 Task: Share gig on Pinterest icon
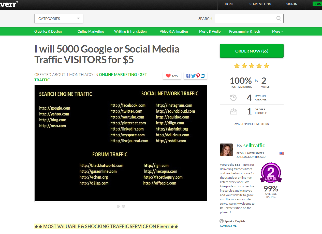(198, 76)
